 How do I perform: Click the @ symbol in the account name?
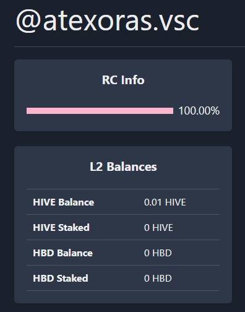coord(28,22)
